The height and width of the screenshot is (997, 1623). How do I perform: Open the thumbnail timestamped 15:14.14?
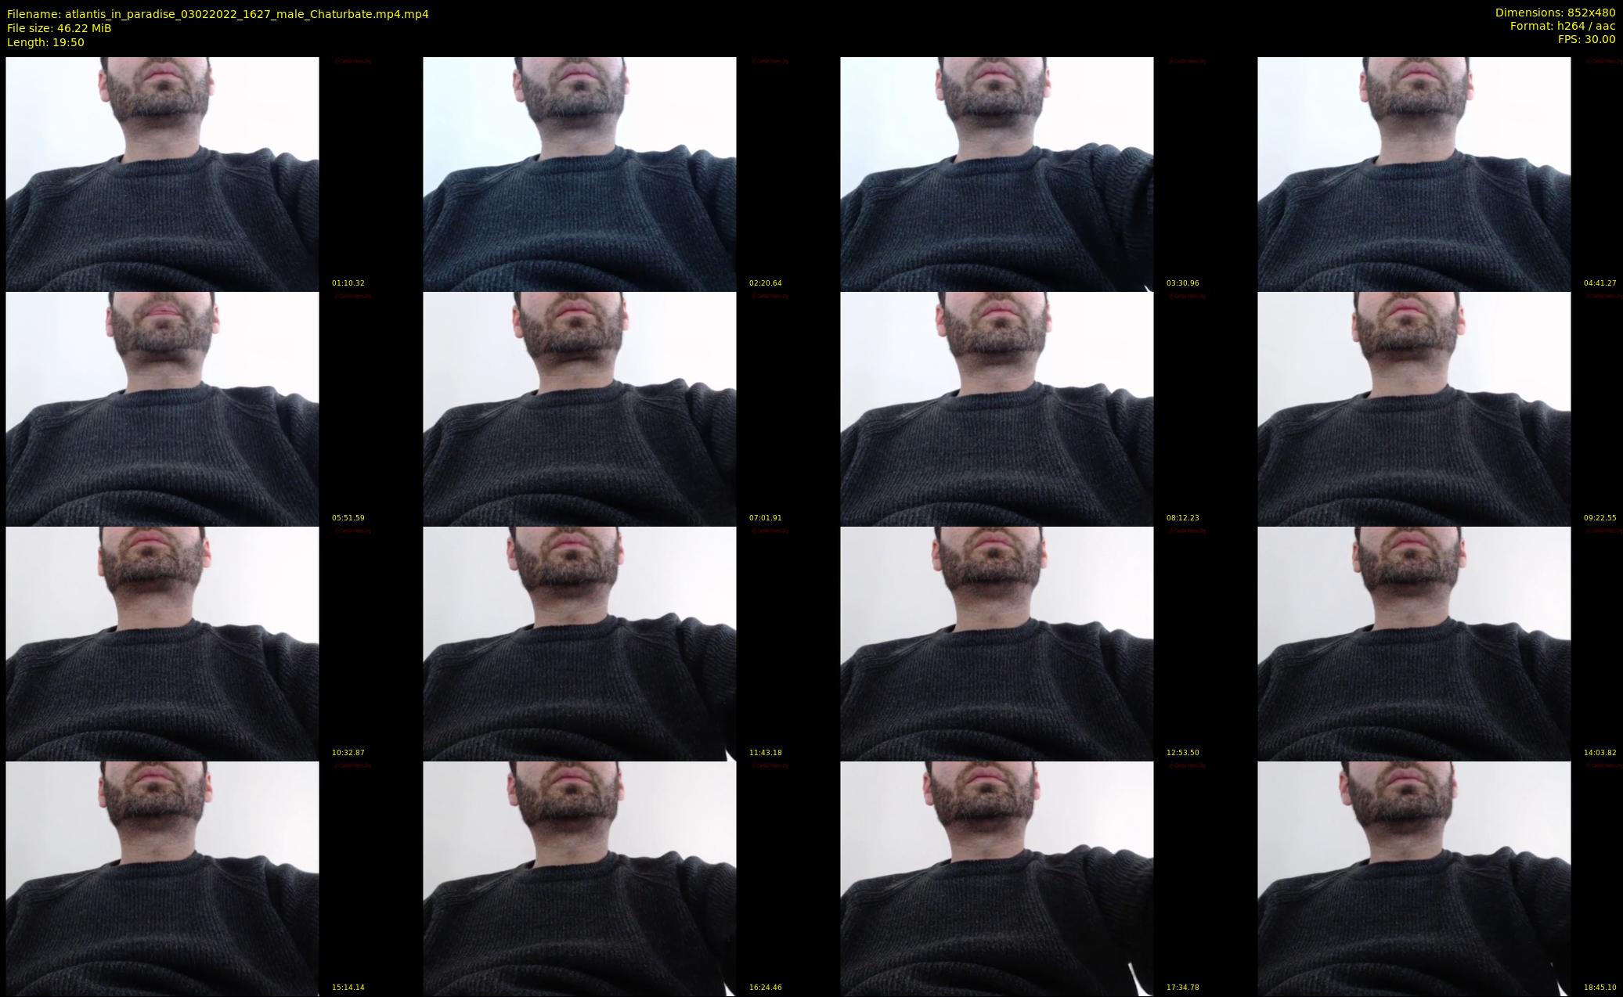(x=162, y=878)
